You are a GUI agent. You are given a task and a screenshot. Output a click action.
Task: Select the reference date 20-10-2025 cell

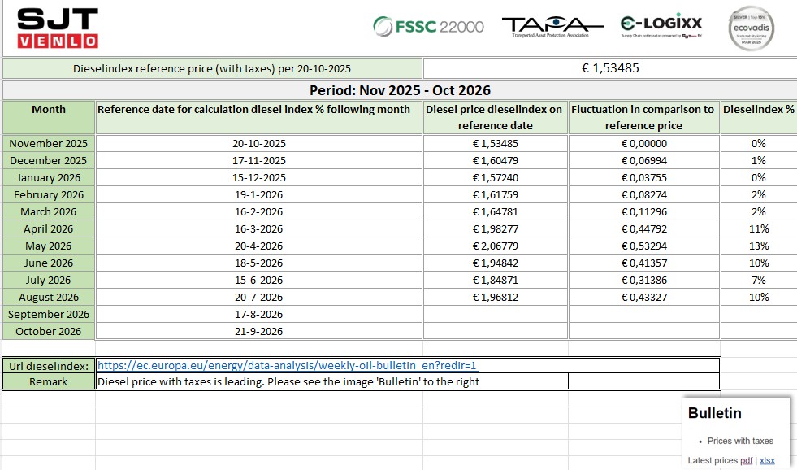coord(258,143)
